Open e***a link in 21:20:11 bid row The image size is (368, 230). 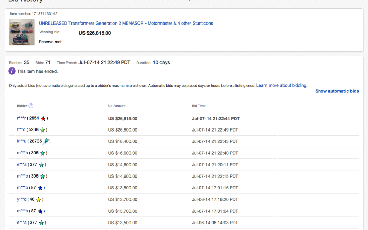pos(22,165)
